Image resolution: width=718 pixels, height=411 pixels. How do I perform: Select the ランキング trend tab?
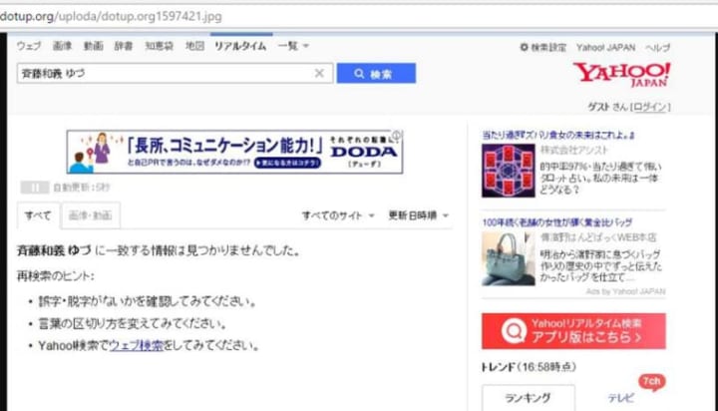[528, 397]
